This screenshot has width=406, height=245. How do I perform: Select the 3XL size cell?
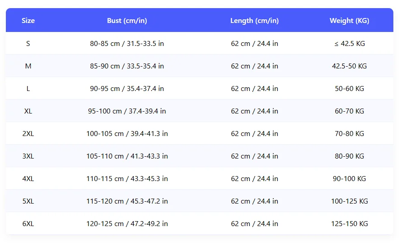[x=28, y=156]
